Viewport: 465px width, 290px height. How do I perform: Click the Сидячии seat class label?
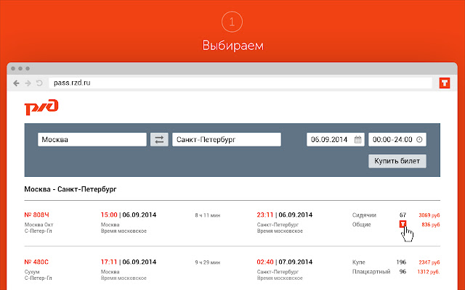tap(364, 215)
